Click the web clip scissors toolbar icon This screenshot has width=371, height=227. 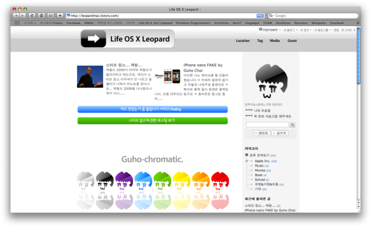tap(51, 16)
